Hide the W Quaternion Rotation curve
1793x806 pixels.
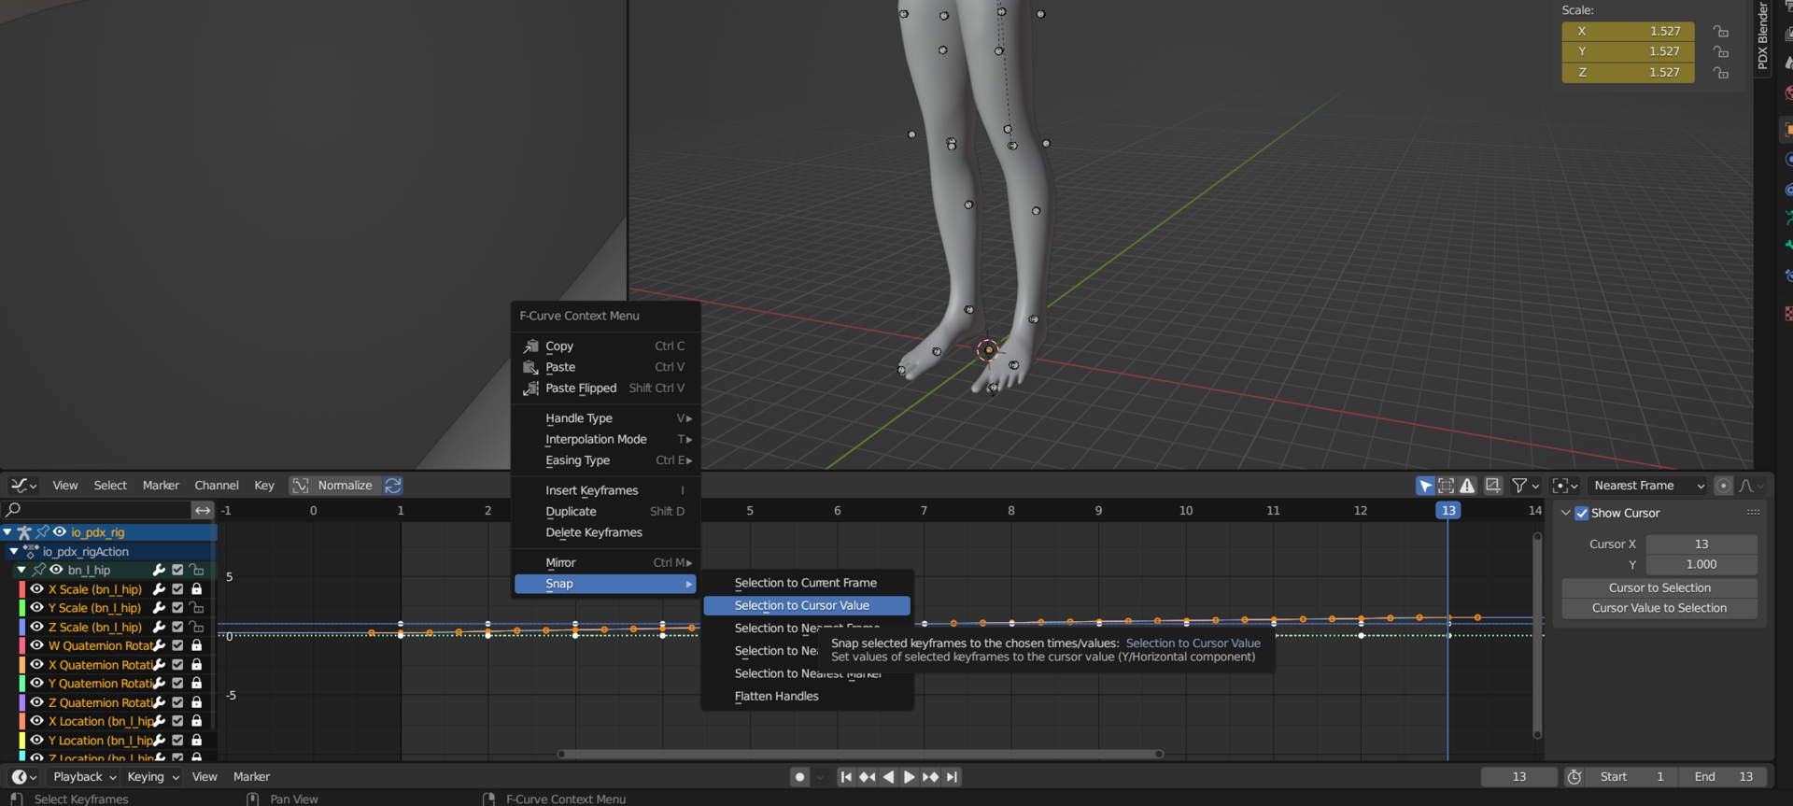[x=36, y=645]
